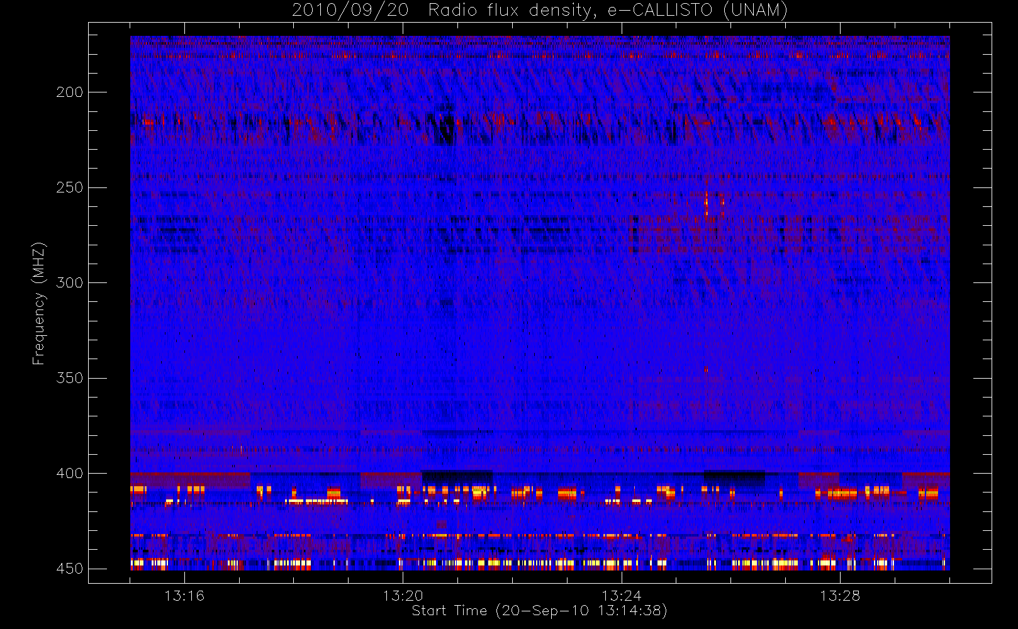Click the 400 frequency tick label
Viewport: 1018px width, 629px height.
69,474
